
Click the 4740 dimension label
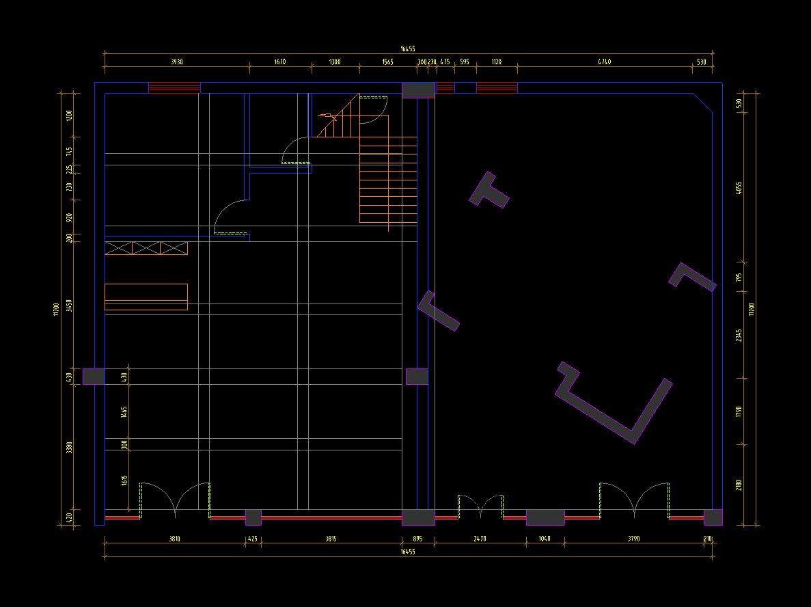(605, 62)
